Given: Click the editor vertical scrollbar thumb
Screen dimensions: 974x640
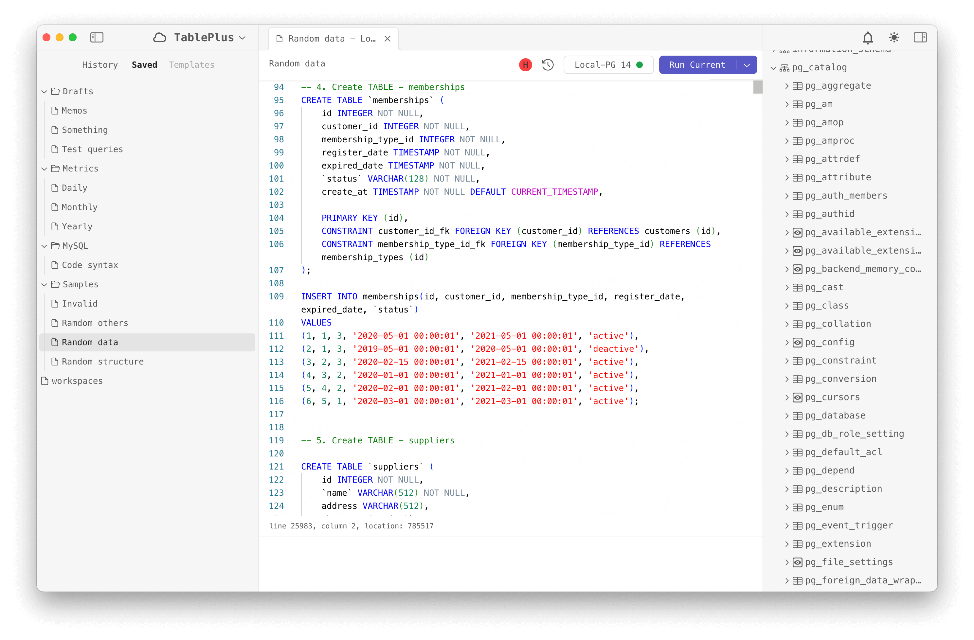Looking at the screenshot, I should tap(758, 87).
